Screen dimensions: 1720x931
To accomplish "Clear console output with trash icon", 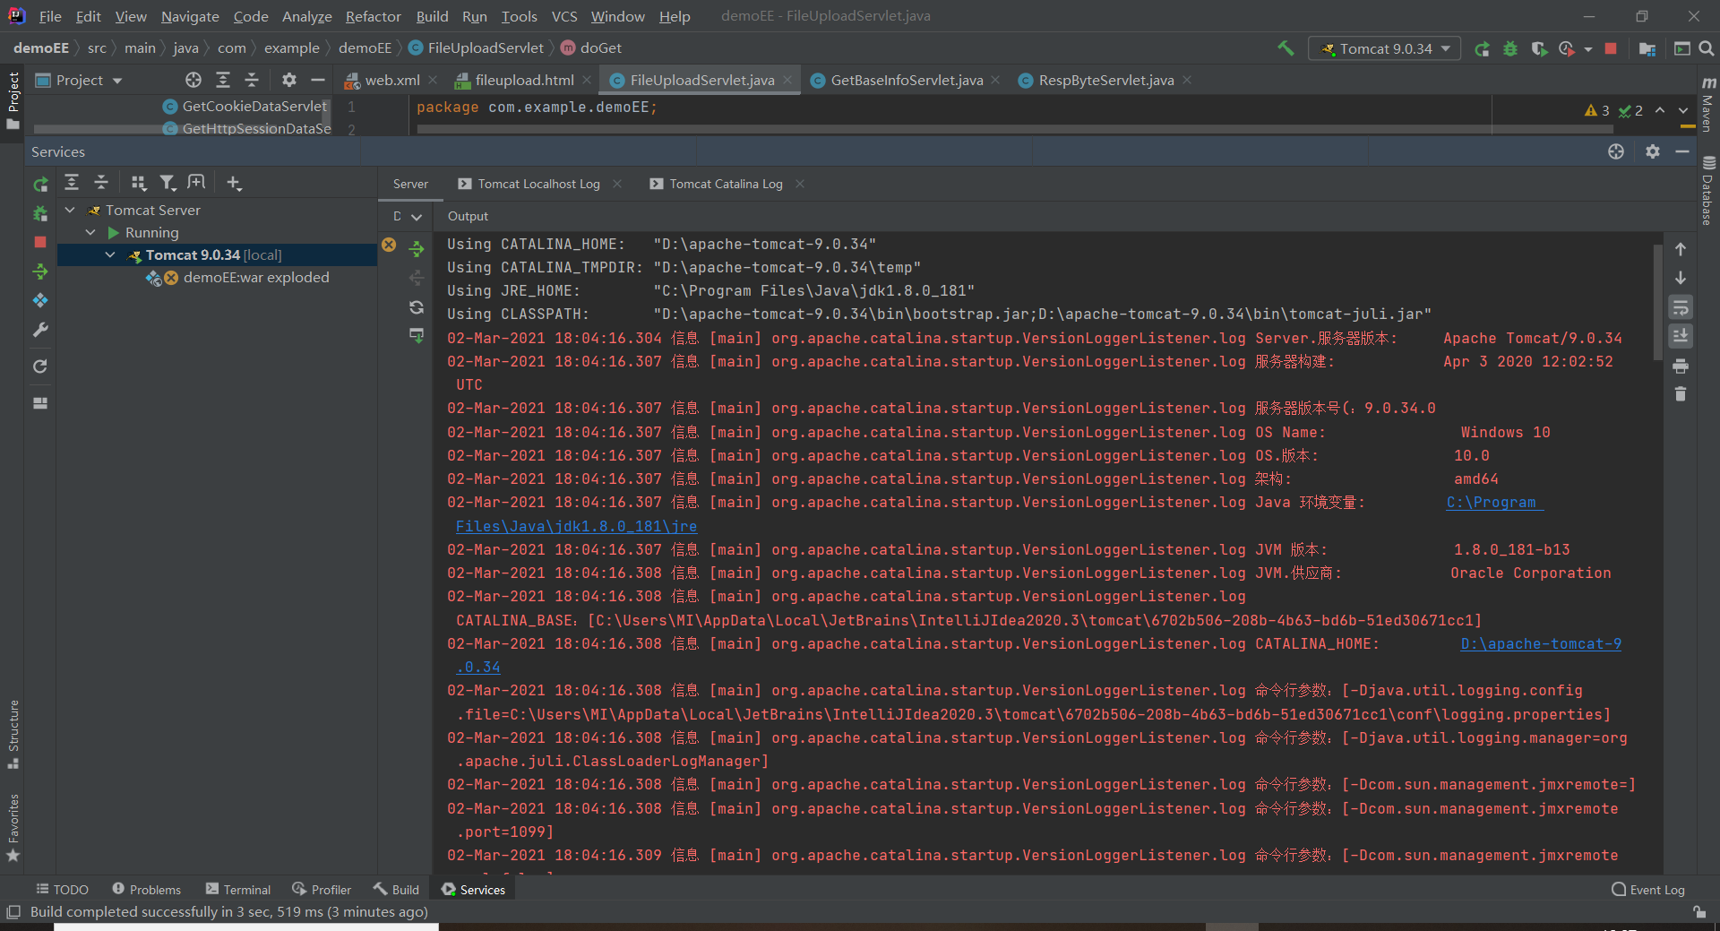I will tap(1681, 394).
